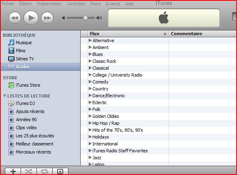Click the next track fast-forward button
The image size is (237, 175).
(x=47, y=18)
